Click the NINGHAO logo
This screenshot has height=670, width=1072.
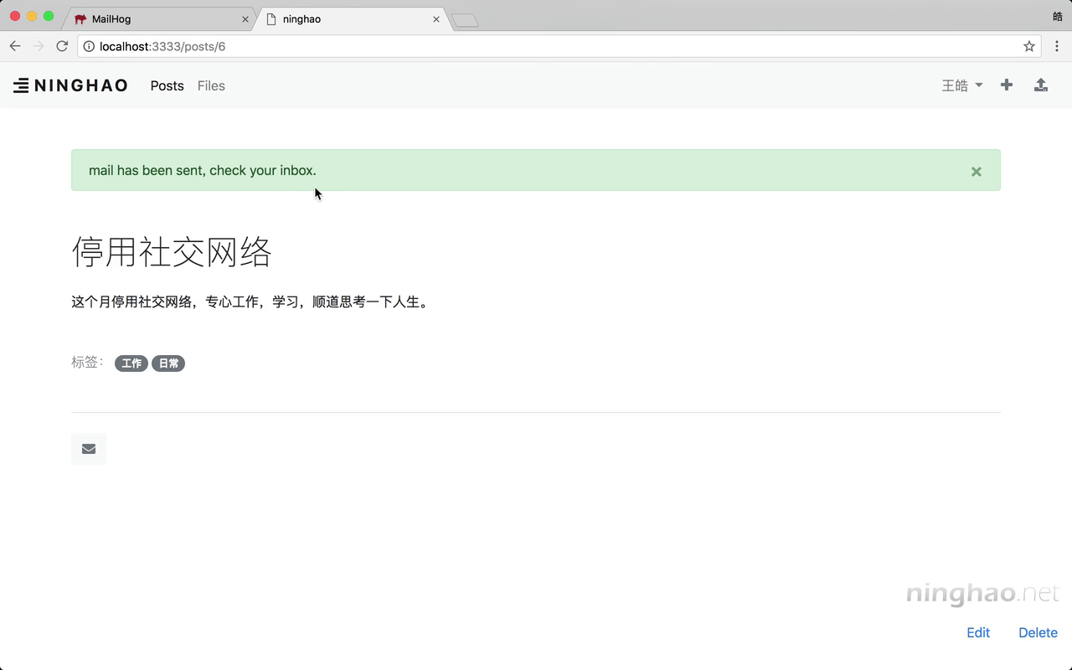click(x=70, y=85)
